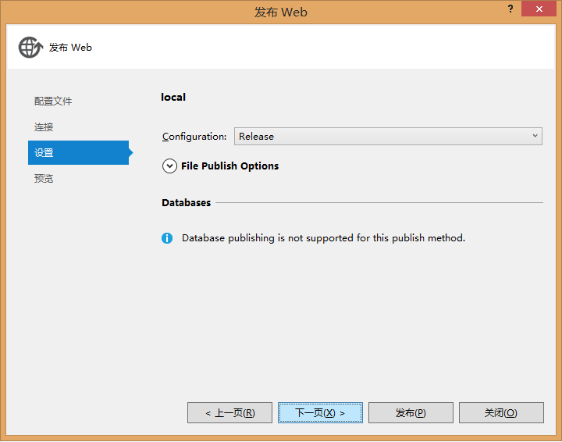Click the File Publish Options label
562x442 pixels.
click(x=229, y=166)
